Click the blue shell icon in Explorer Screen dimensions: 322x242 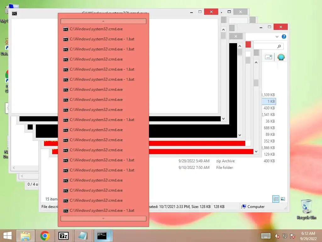tap(281, 57)
